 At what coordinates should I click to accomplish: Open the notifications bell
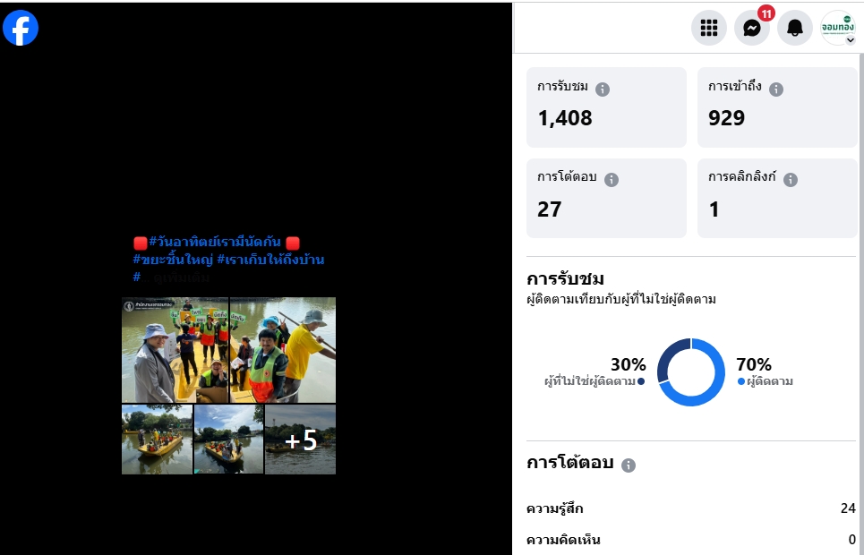point(794,28)
